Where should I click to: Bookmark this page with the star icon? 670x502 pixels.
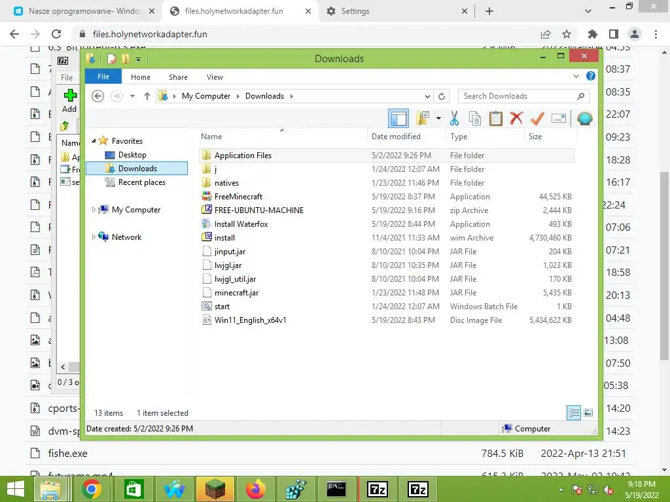[567, 34]
